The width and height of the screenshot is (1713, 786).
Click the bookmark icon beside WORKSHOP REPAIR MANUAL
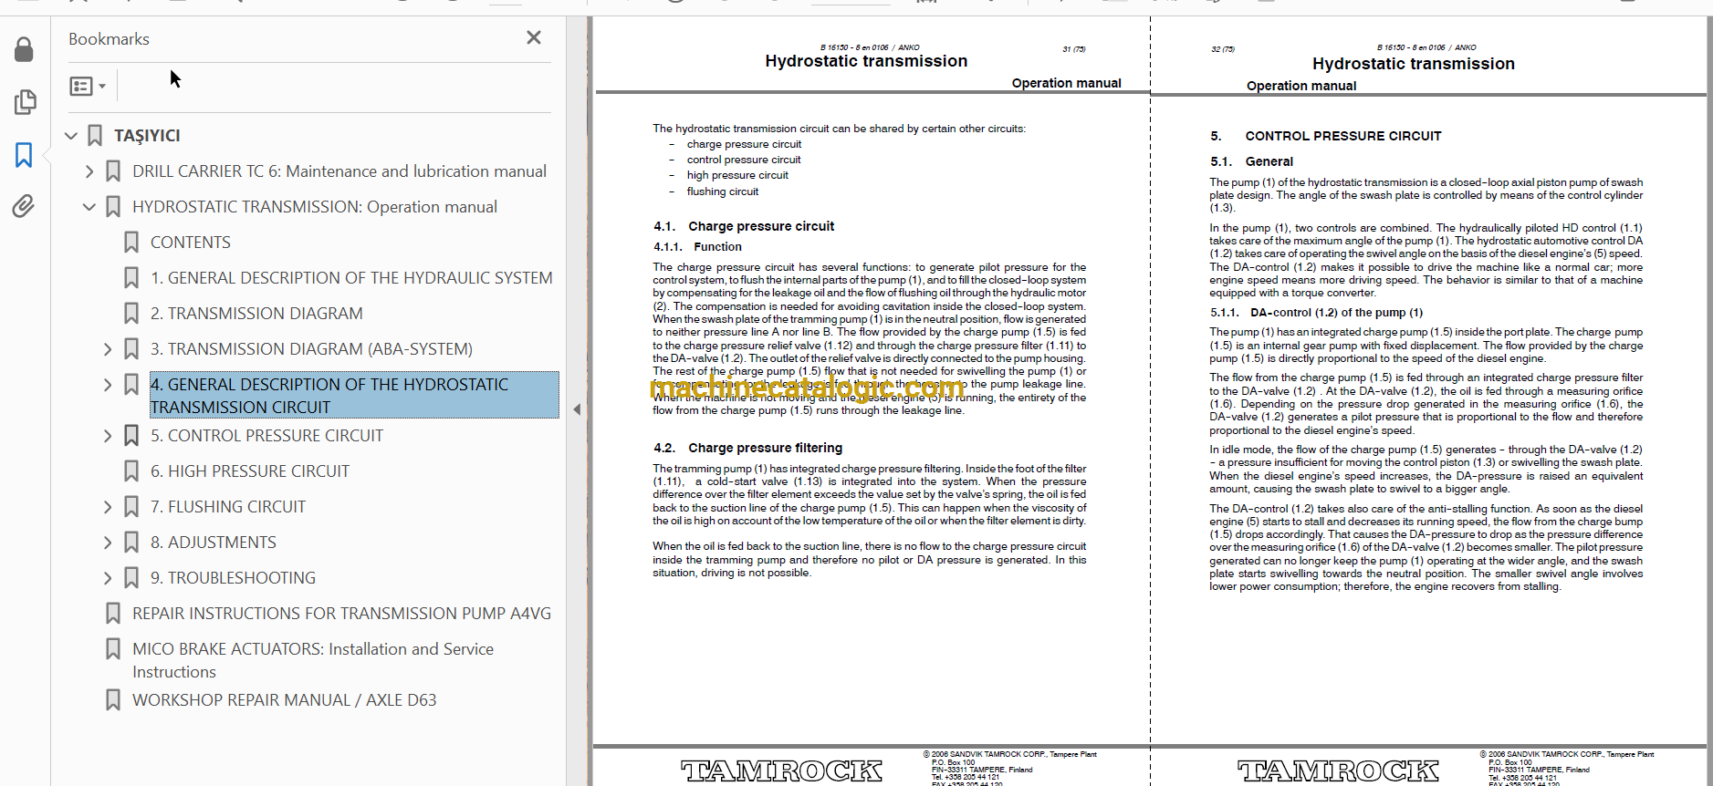113,700
